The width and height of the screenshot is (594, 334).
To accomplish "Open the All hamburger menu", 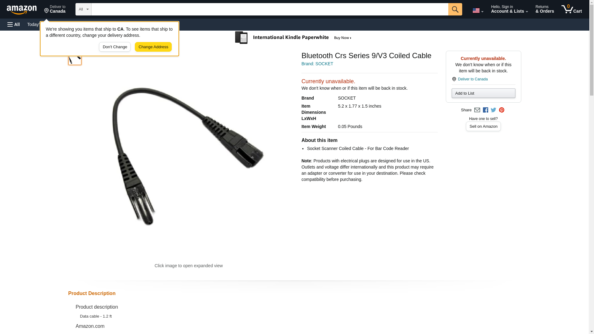I will point(14,24).
